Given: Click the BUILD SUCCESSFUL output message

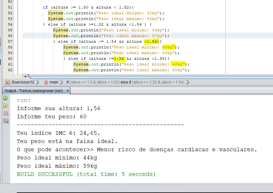Looking at the screenshot, I should (86, 174).
